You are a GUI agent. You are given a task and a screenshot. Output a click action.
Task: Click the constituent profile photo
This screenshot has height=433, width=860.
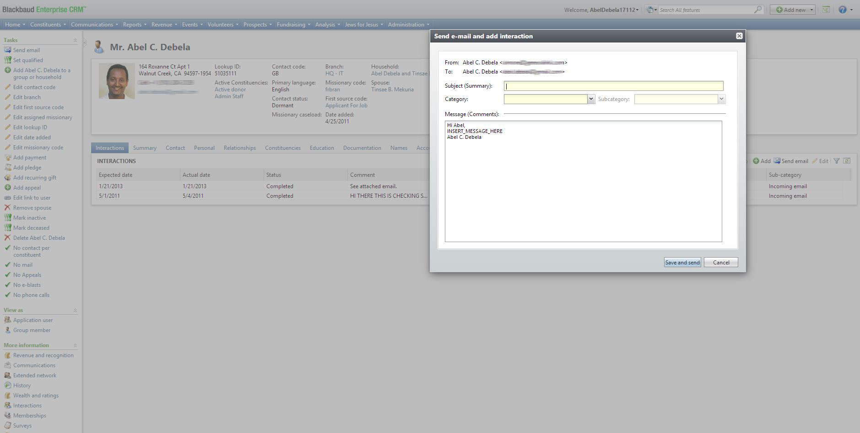click(117, 81)
